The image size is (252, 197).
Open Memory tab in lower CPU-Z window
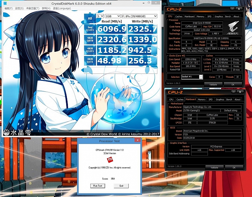(x=202, y=99)
